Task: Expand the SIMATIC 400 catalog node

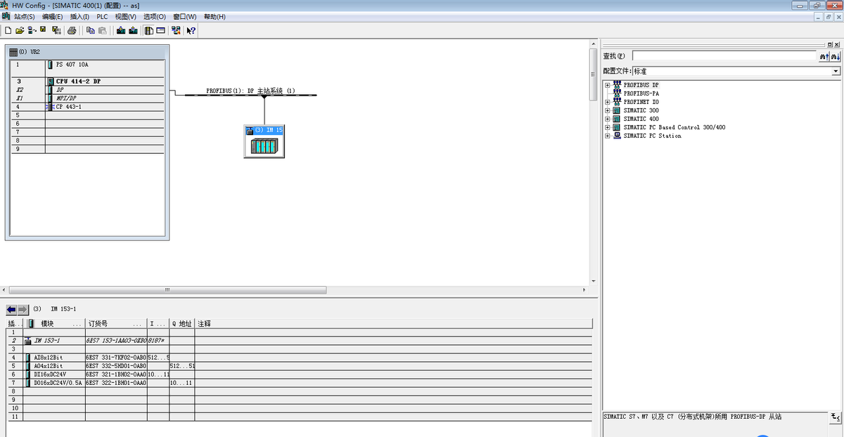Action: (608, 119)
